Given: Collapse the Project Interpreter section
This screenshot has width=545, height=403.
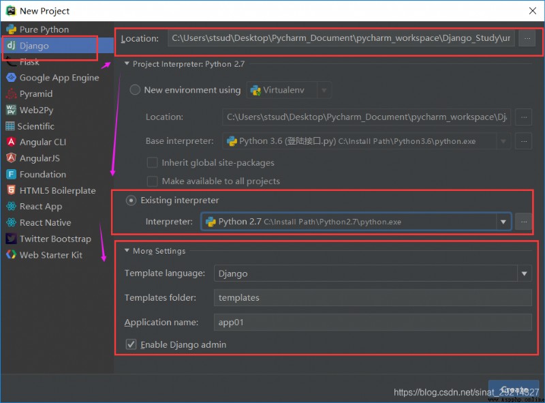Looking at the screenshot, I should (x=127, y=63).
